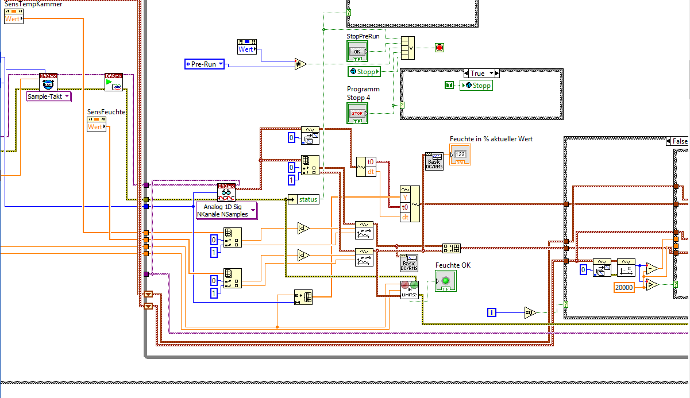This screenshot has height=398, width=690.
Task: Toggle the Feuchte OK LED terminal
Action: click(445, 281)
